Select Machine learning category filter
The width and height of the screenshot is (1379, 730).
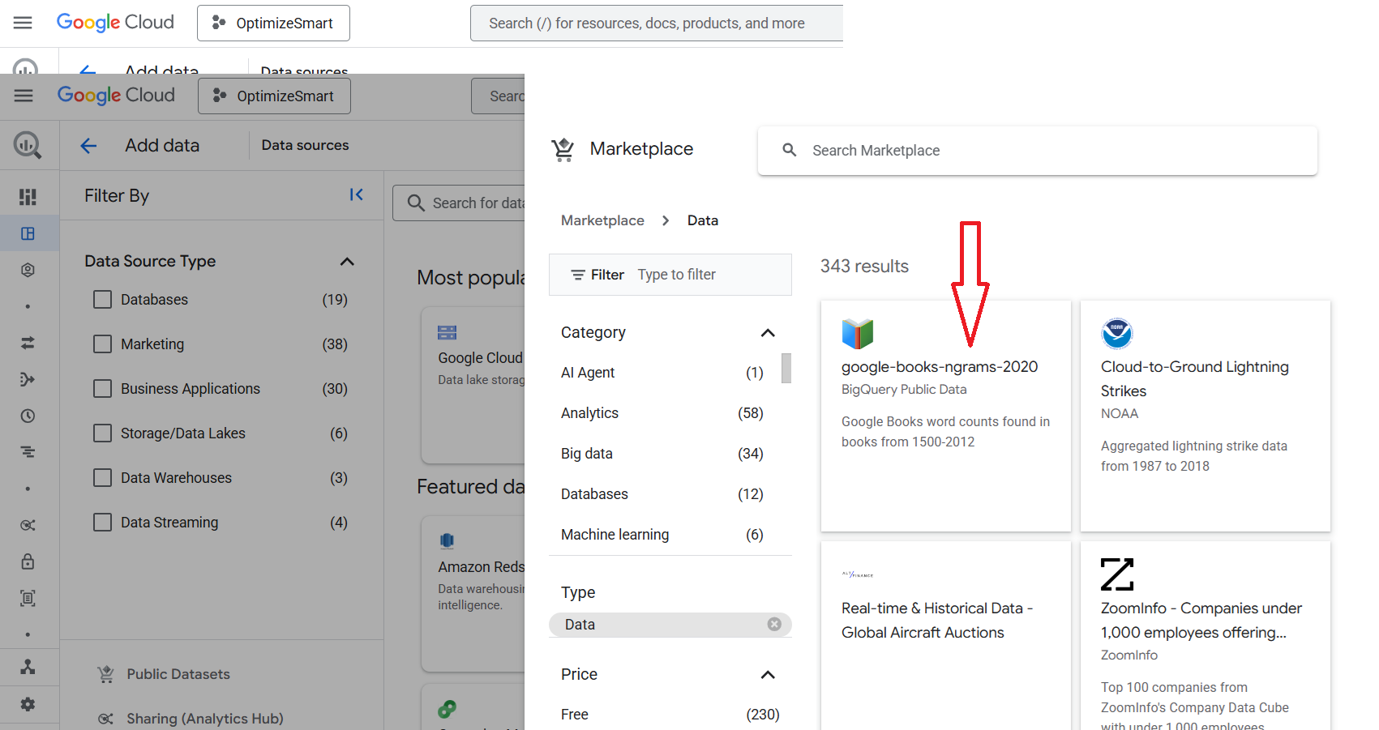(x=615, y=535)
